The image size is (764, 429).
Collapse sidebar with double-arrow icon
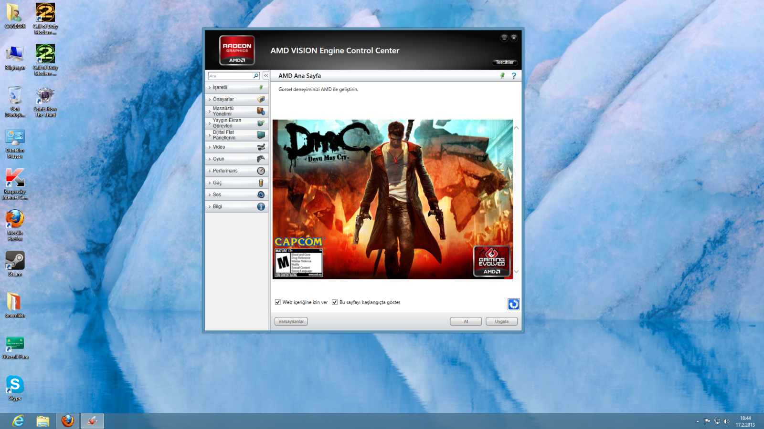point(266,76)
